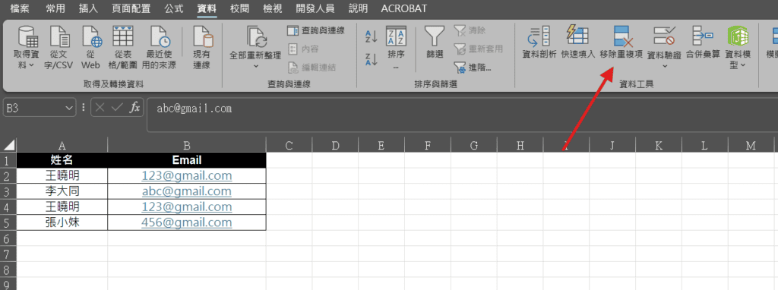Select row 3 header
The width and height of the screenshot is (778, 290).
pos(8,191)
